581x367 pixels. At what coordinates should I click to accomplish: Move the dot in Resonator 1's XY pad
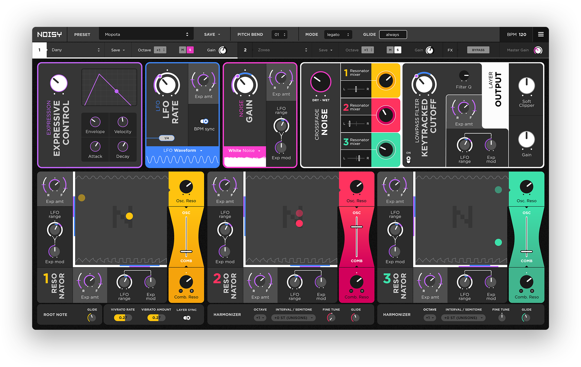click(x=129, y=216)
